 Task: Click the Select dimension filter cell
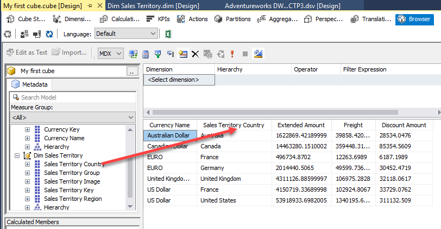tap(179, 80)
